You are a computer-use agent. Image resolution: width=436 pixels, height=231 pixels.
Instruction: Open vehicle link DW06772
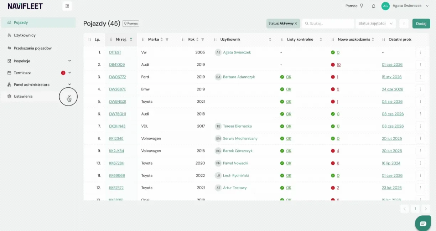[x=118, y=77]
